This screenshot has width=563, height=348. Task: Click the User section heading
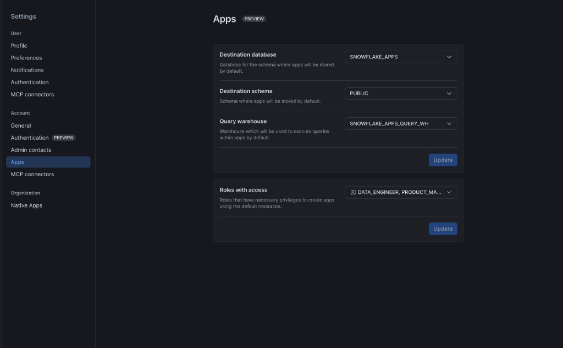pyautogui.click(x=16, y=34)
